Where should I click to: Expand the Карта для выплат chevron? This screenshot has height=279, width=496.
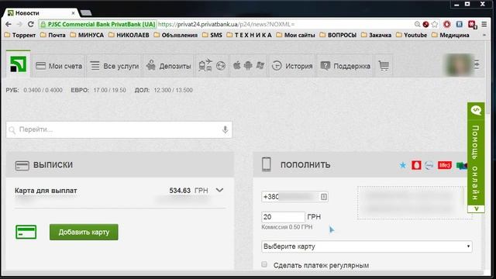pos(219,190)
